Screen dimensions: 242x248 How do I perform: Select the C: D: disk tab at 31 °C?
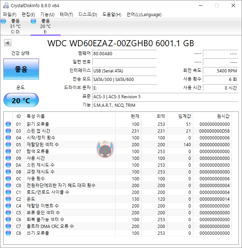15,27
